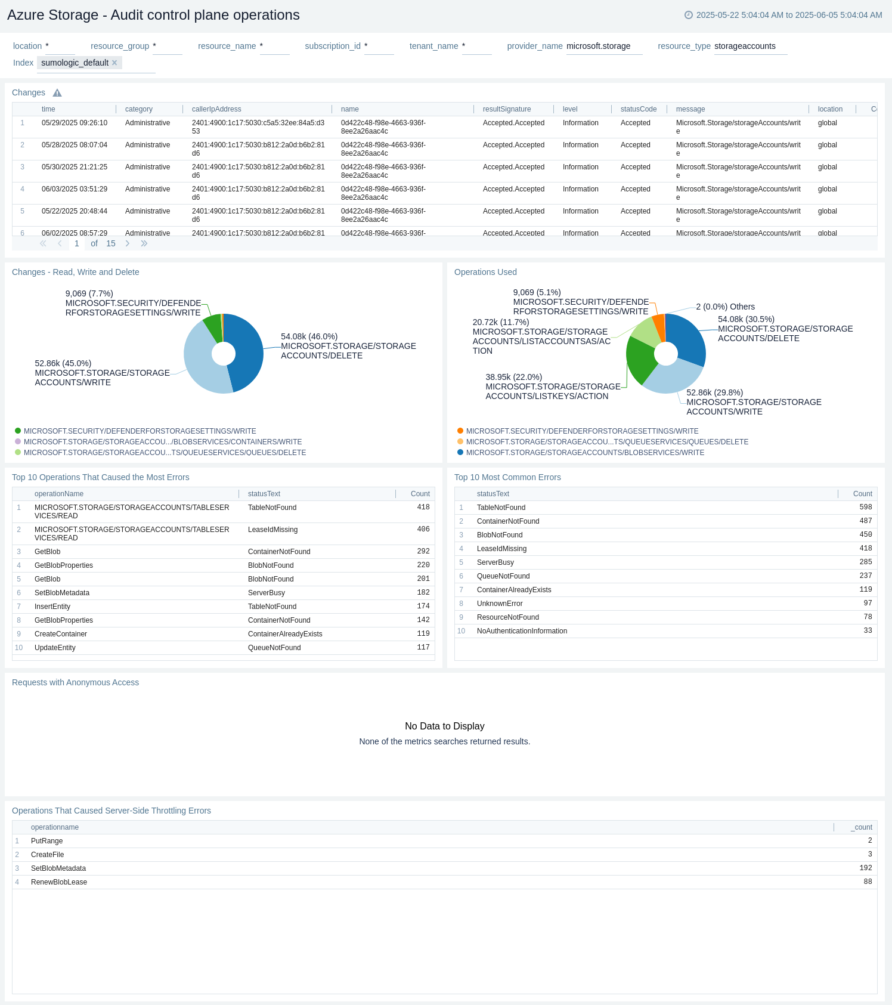Select NoAuthenticationInformation error row
The height and width of the screenshot is (1005, 892).
(x=666, y=631)
